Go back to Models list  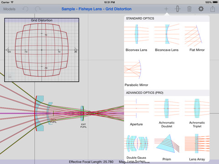click(10, 9)
